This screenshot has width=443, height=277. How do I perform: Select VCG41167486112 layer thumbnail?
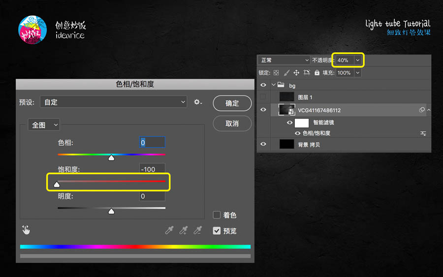point(286,110)
